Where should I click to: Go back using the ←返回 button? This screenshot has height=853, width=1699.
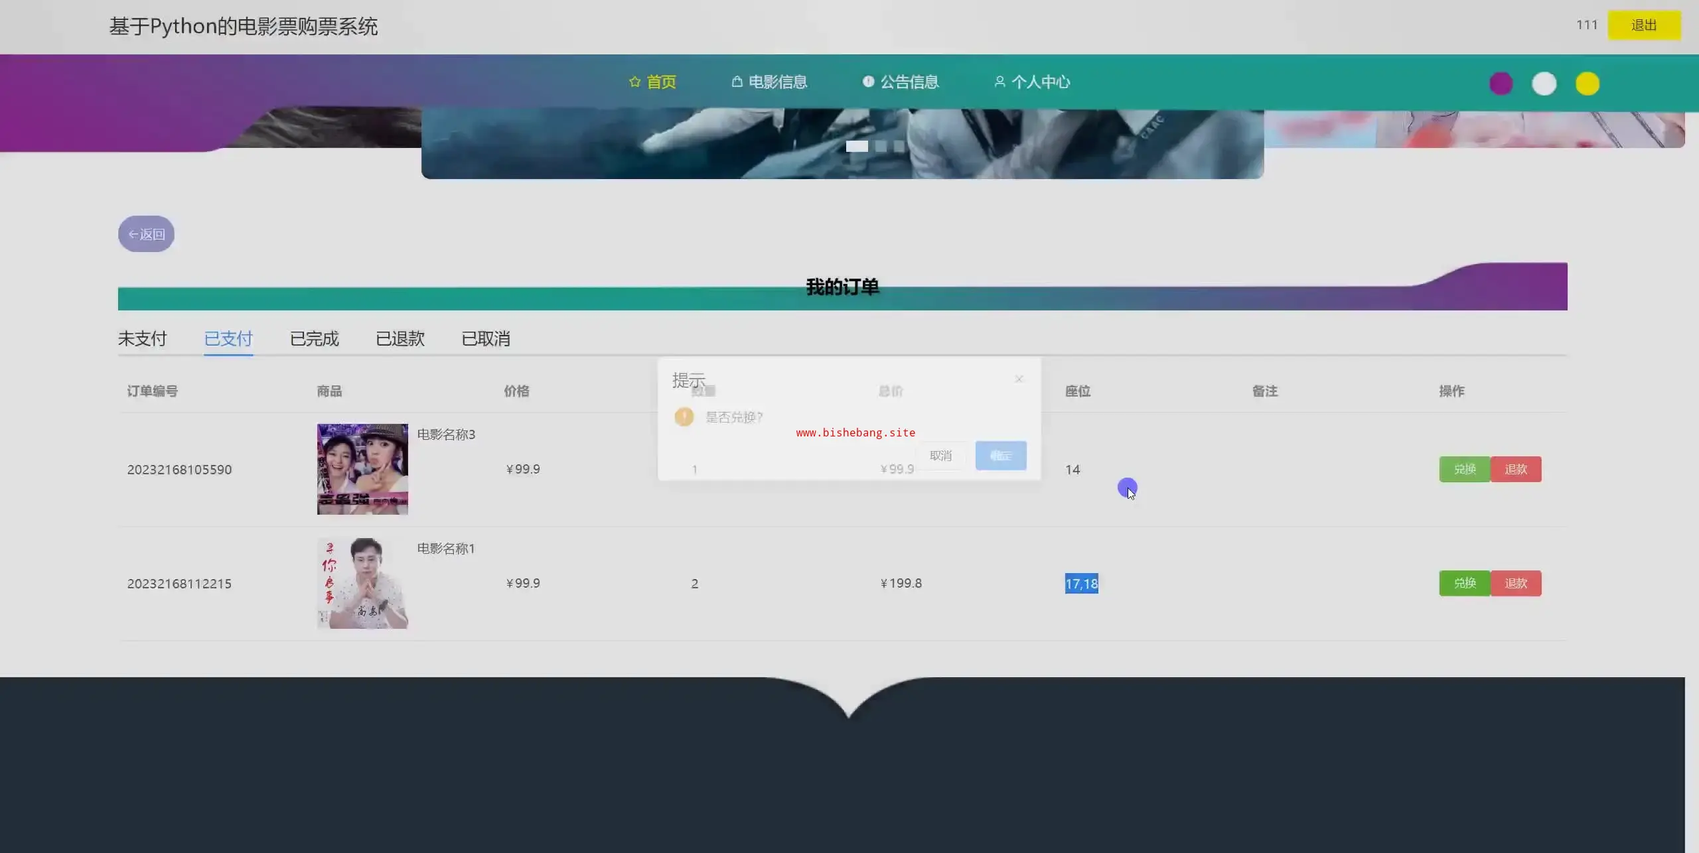pos(146,234)
